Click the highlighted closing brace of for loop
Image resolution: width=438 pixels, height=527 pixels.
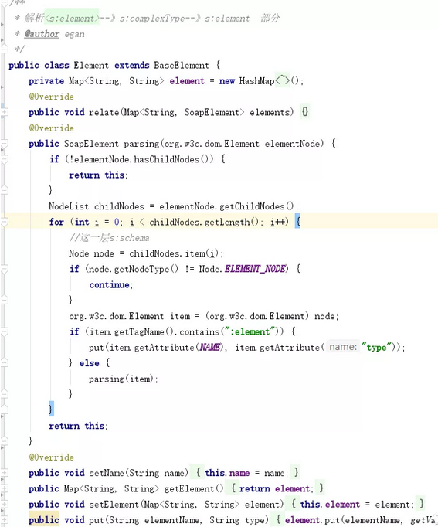pyautogui.click(x=51, y=409)
